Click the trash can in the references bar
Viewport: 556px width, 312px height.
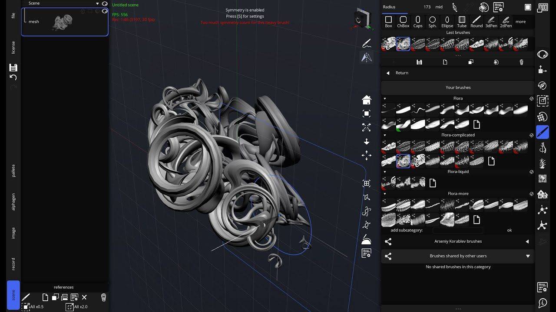pyautogui.click(x=103, y=297)
